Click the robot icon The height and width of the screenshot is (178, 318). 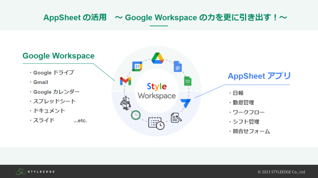click(125, 103)
